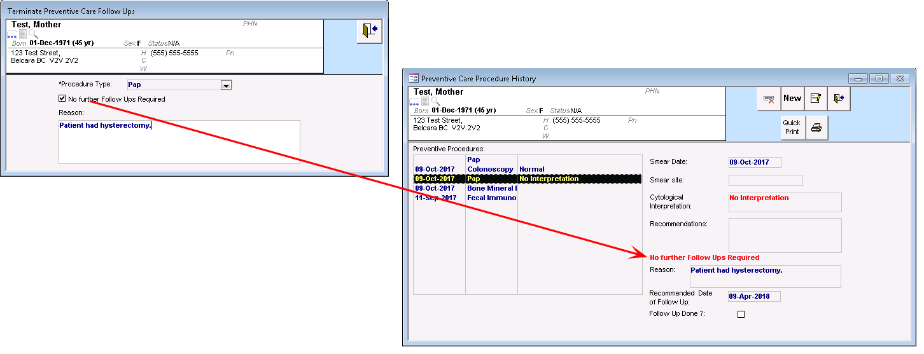Screen dimensions: 924x354
Task: Select the Fecal Immuno row dated 11-Sep-2017
Action: point(528,198)
